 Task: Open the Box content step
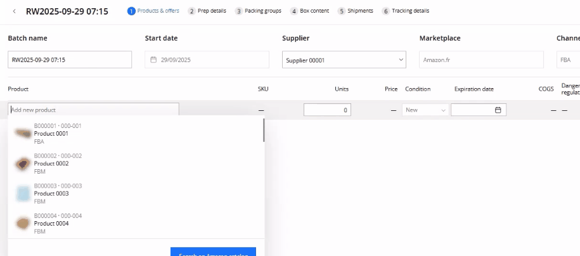coord(311,11)
